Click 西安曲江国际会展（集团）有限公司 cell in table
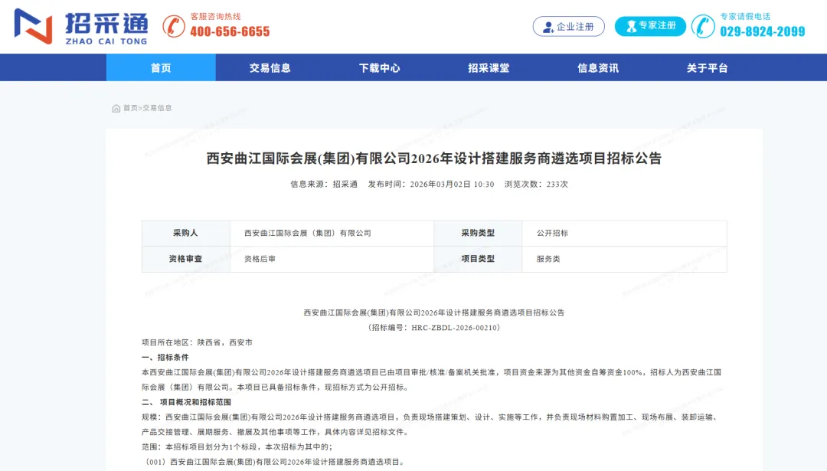827x471 pixels. pos(332,233)
